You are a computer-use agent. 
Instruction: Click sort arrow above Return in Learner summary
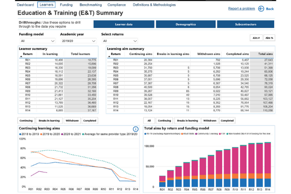tap(21, 56)
